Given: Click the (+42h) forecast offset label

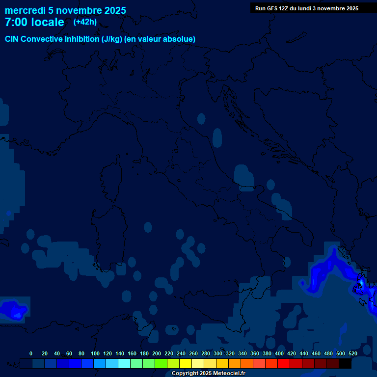Looking at the screenshot, I should (x=85, y=22).
